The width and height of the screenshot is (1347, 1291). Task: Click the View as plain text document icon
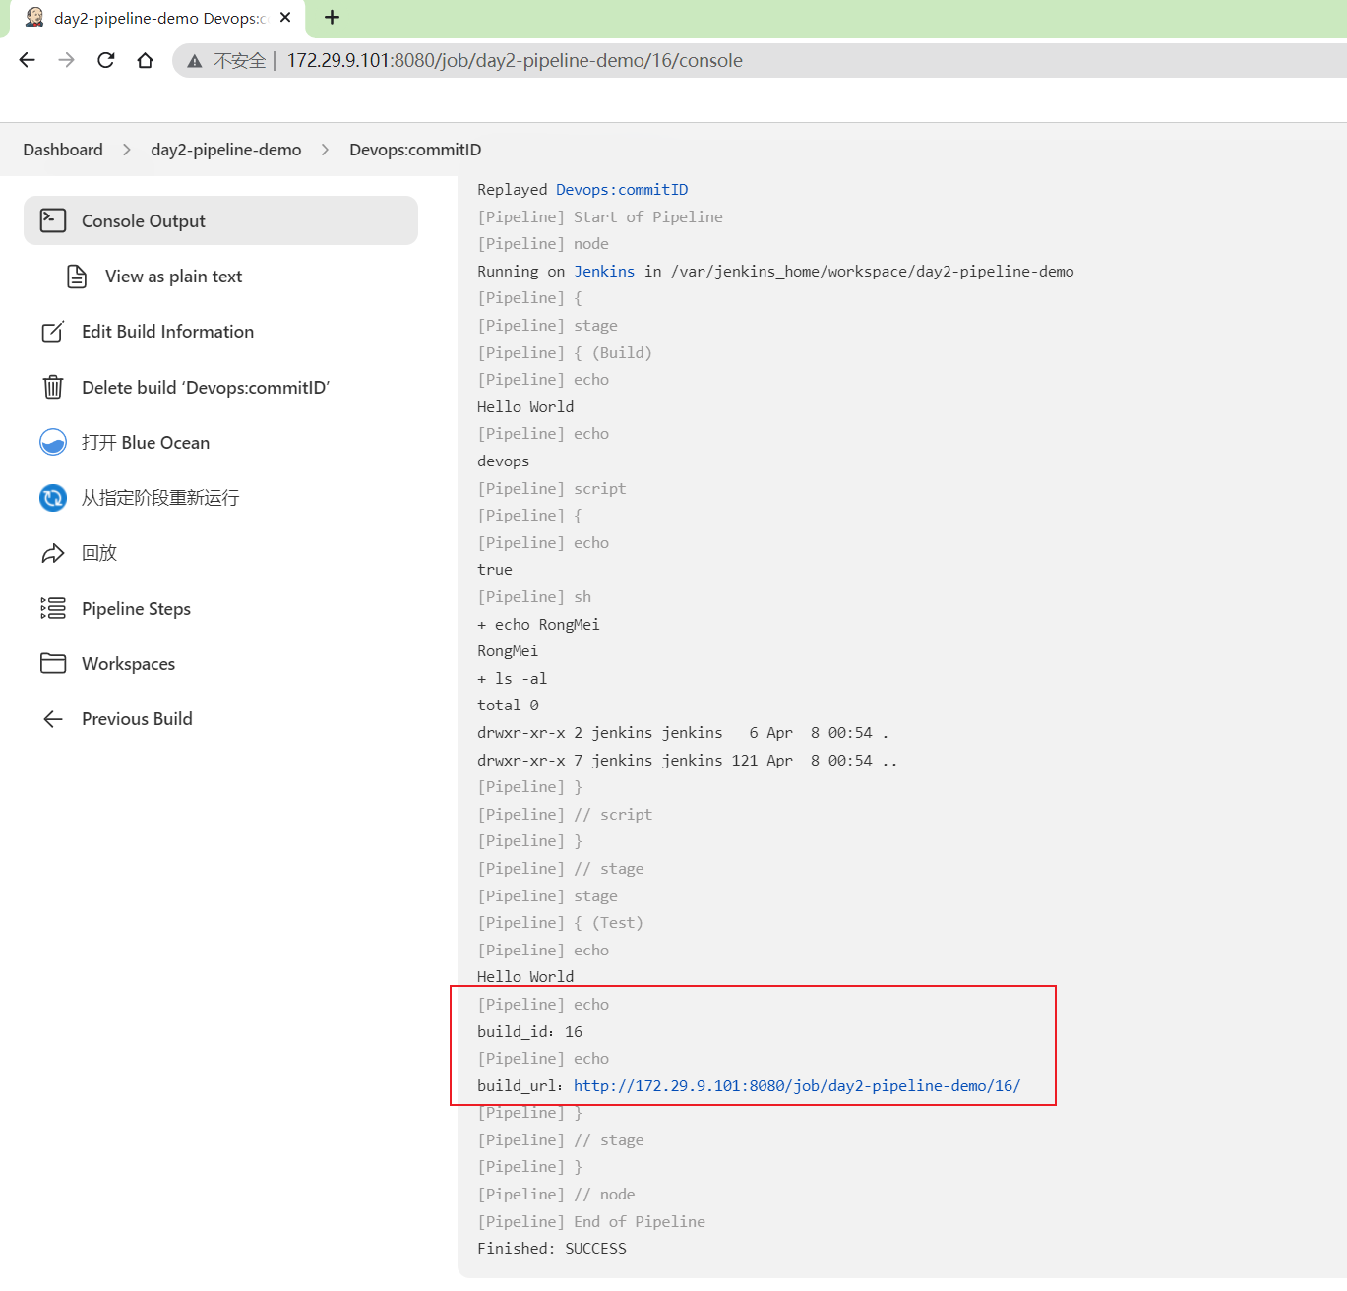[x=77, y=277]
